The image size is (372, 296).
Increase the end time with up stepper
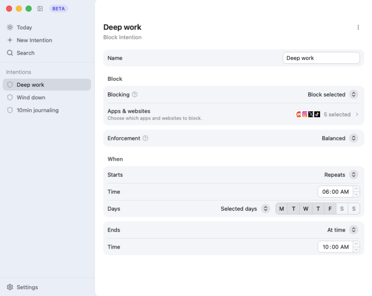(x=356, y=244)
